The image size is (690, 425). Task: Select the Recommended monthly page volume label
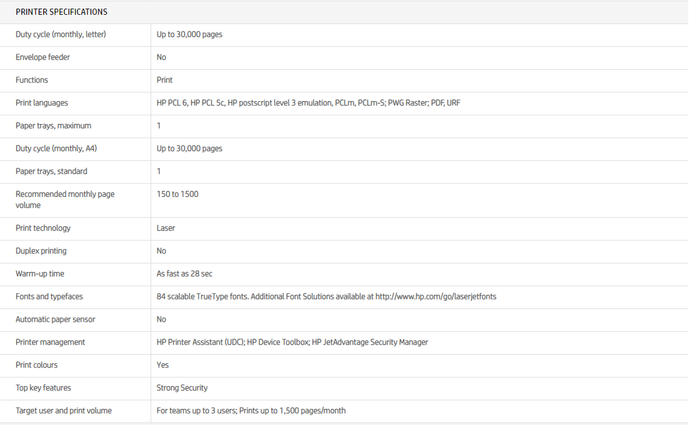click(65, 199)
